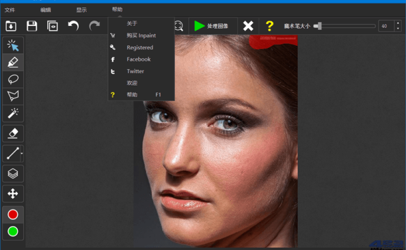Undo the last action
This screenshot has height=250, width=406.
tap(73, 26)
